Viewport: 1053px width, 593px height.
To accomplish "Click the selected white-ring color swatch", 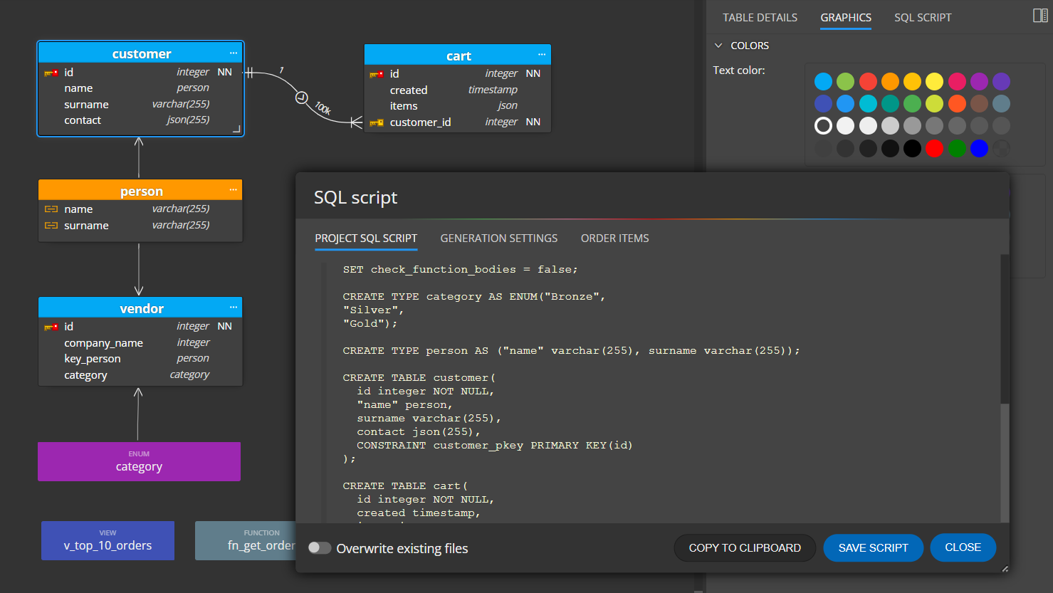I will (x=823, y=126).
